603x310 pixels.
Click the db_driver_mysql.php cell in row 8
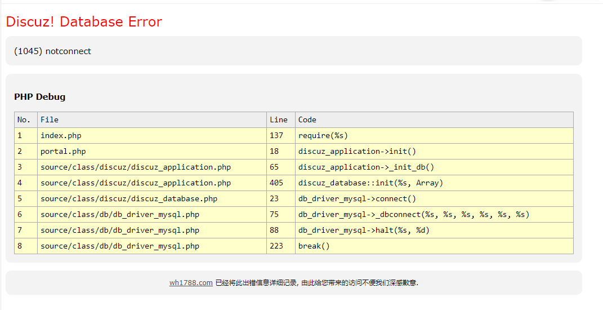click(152, 246)
